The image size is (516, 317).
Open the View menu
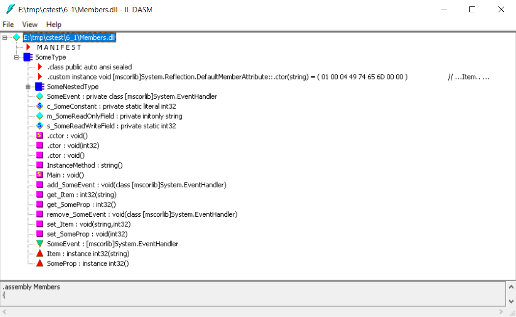click(x=30, y=25)
